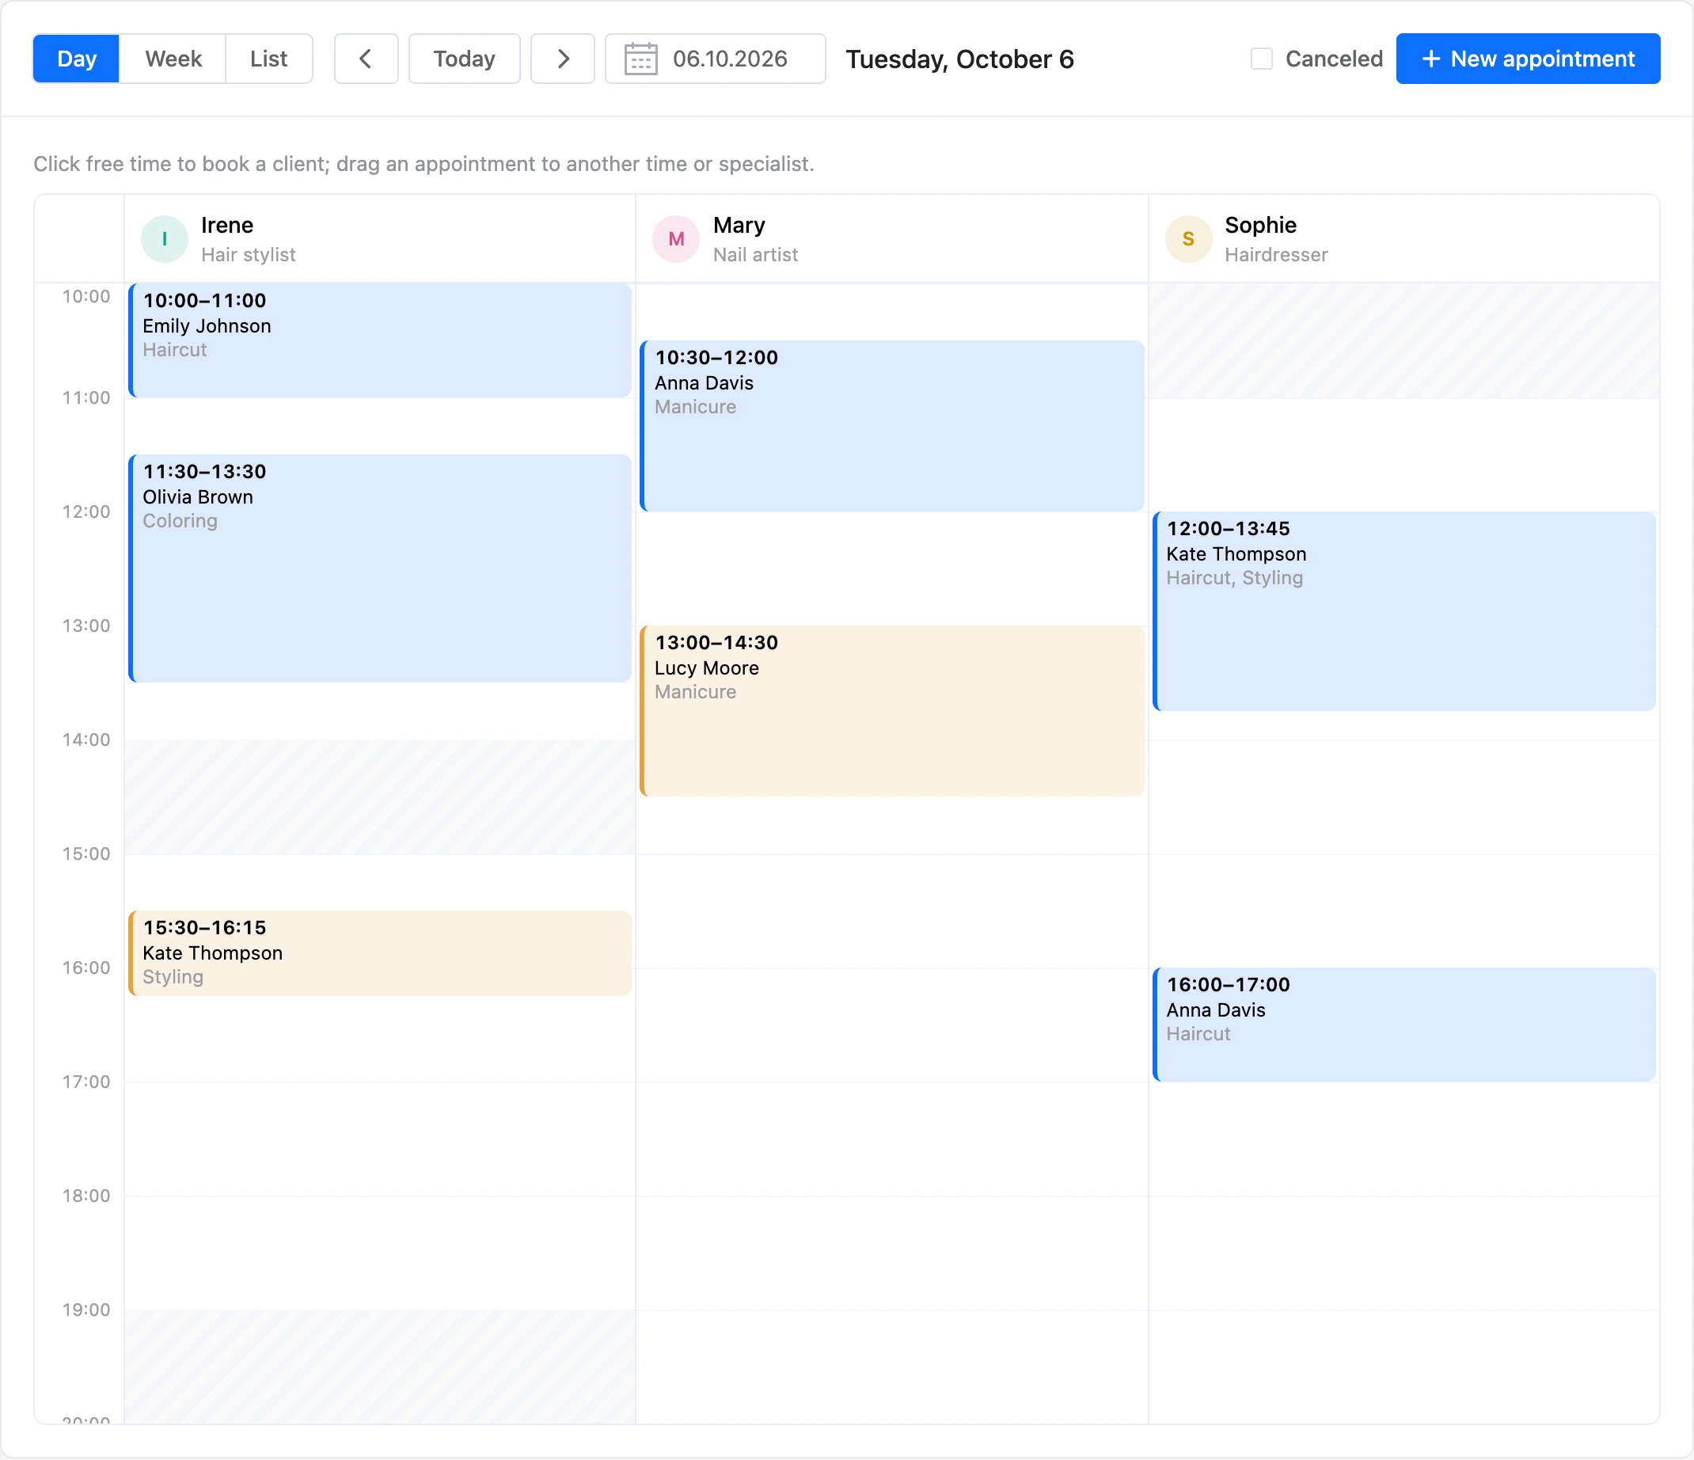Click the 12:00 time label
The image size is (1694, 1460).
(x=85, y=511)
